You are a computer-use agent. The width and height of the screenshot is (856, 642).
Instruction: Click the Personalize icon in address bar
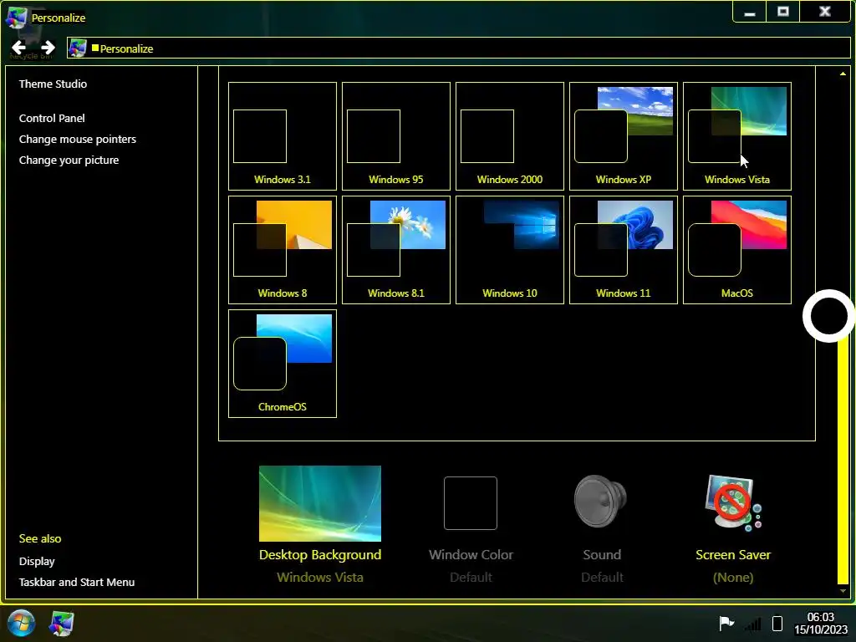78,48
